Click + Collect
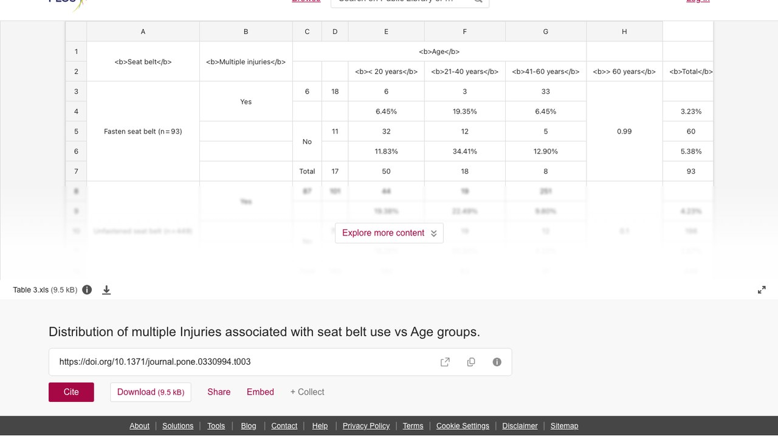Viewport: 778px width, 437px height. tap(307, 392)
